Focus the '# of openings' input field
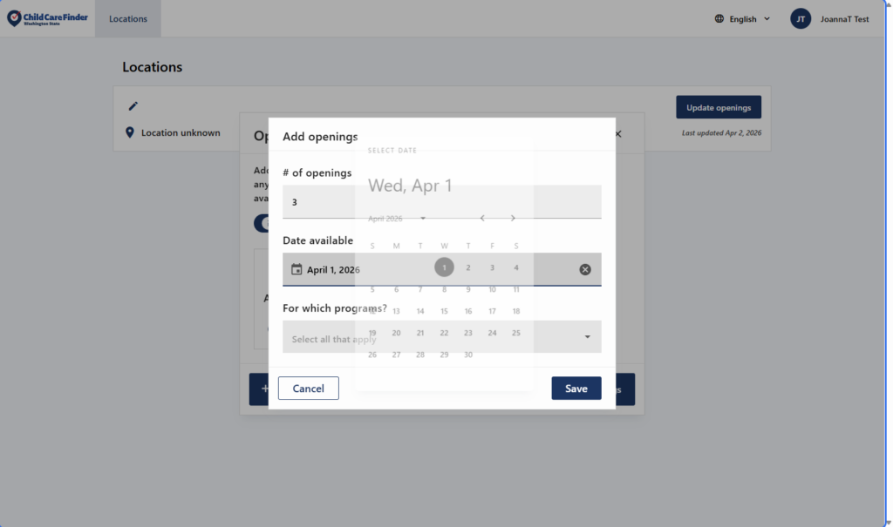This screenshot has height=527, width=893. [x=441, y=202]
